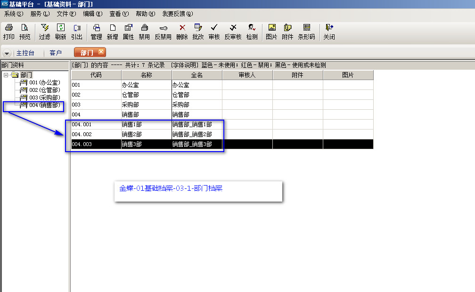Go to 主控台 main console link
Screen dimensions: 475x292
point(25,53)
